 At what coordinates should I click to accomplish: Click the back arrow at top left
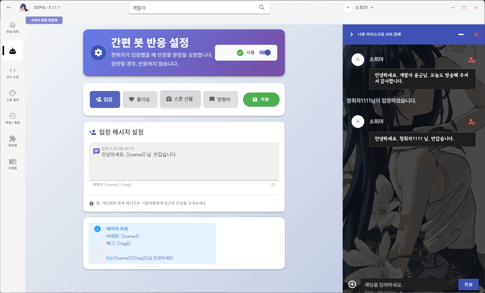point(9,7)
